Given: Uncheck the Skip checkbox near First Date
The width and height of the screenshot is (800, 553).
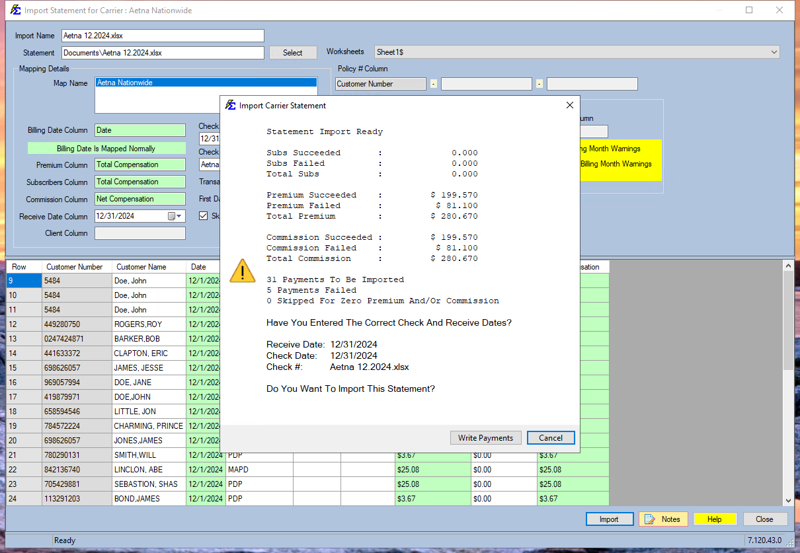Looking at the screenshot, I should 204,215.
